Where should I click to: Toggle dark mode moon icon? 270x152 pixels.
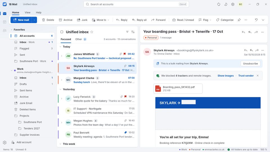(x=226, y=4)
